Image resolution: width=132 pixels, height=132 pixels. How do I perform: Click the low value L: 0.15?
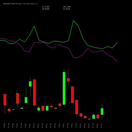click(x=67, y=9)
